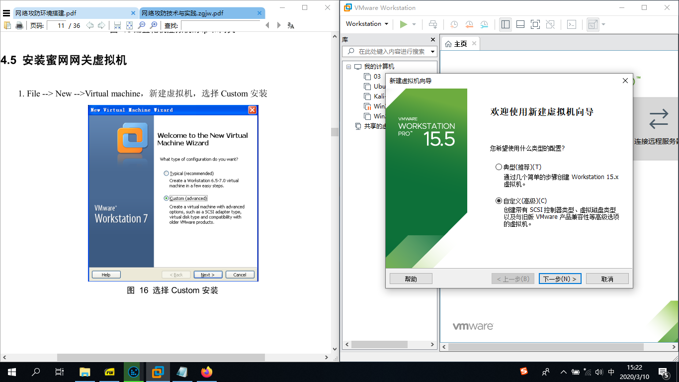This screenshot has height=382, width=679.
Task: Select 我的计算机 in the library tree
Action: coord(379,67)
